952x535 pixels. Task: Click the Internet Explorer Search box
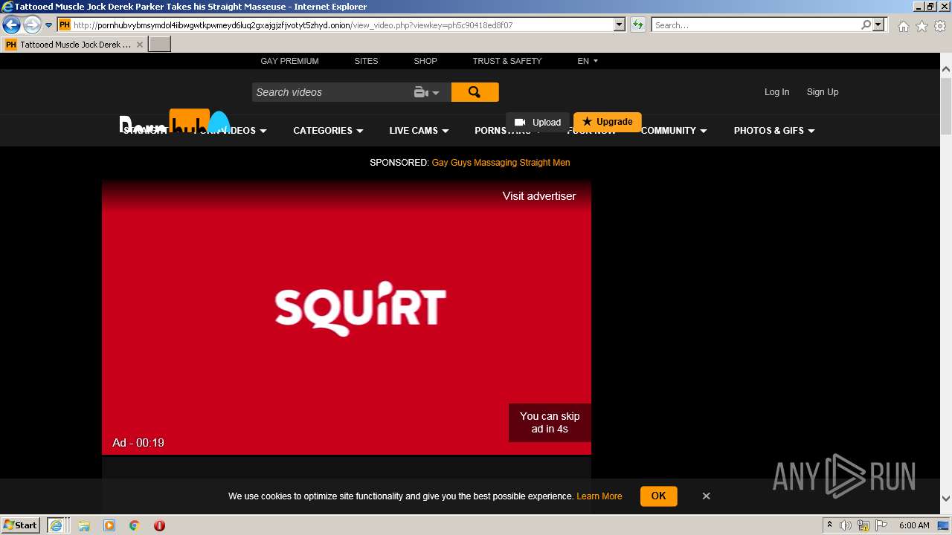pyautogui.click(x=756, y=25)
